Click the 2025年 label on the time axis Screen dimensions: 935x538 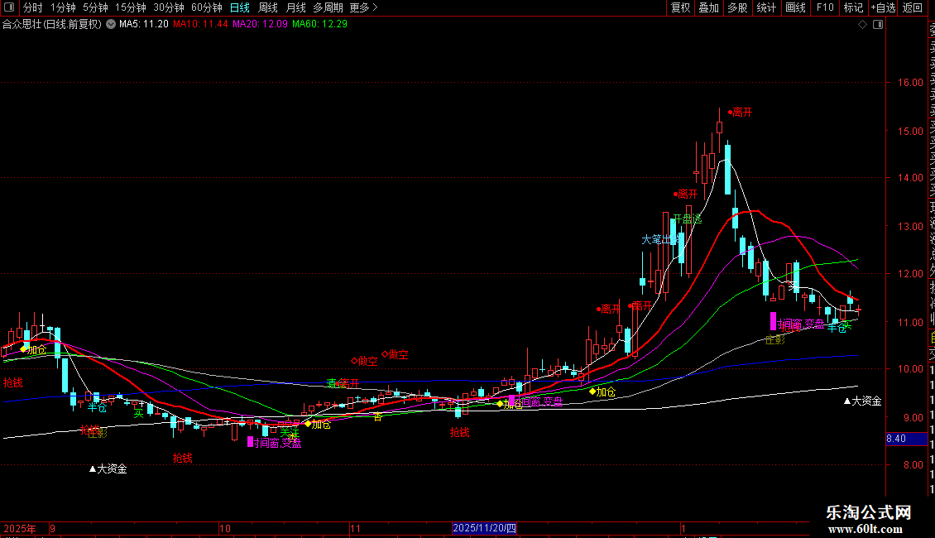(x=20, y=529)
